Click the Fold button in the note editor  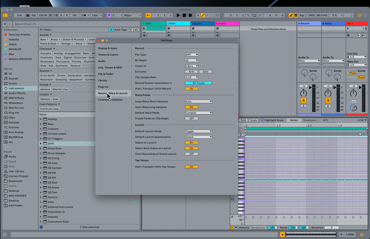pos(243,120)
